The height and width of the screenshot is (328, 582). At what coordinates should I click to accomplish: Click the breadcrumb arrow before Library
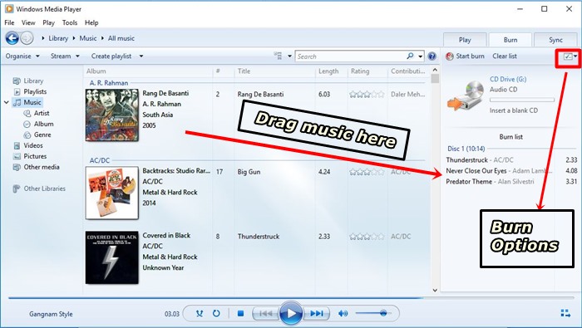pos(43,38)
